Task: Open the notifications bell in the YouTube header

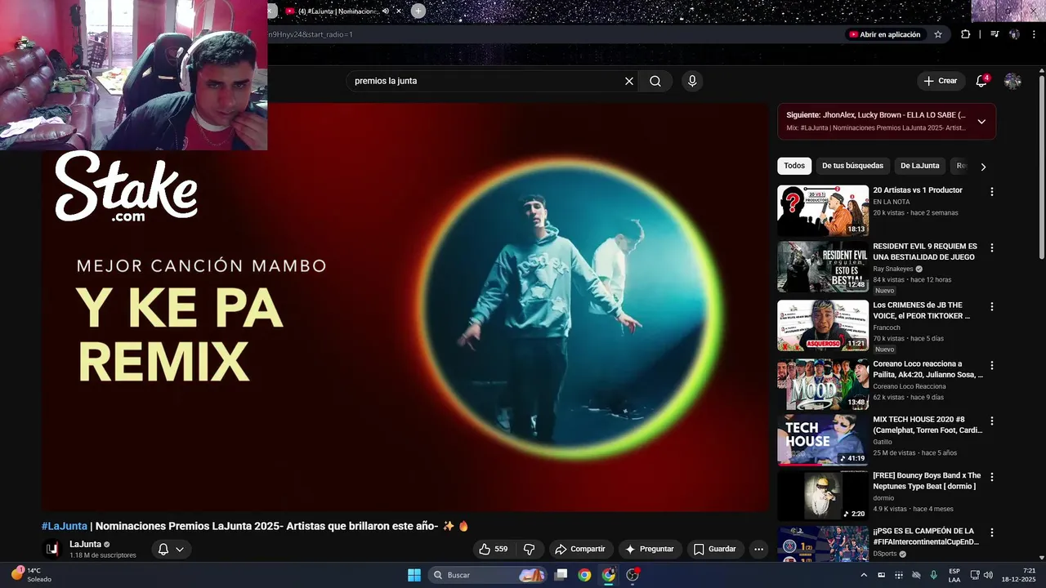Action: 982,81
